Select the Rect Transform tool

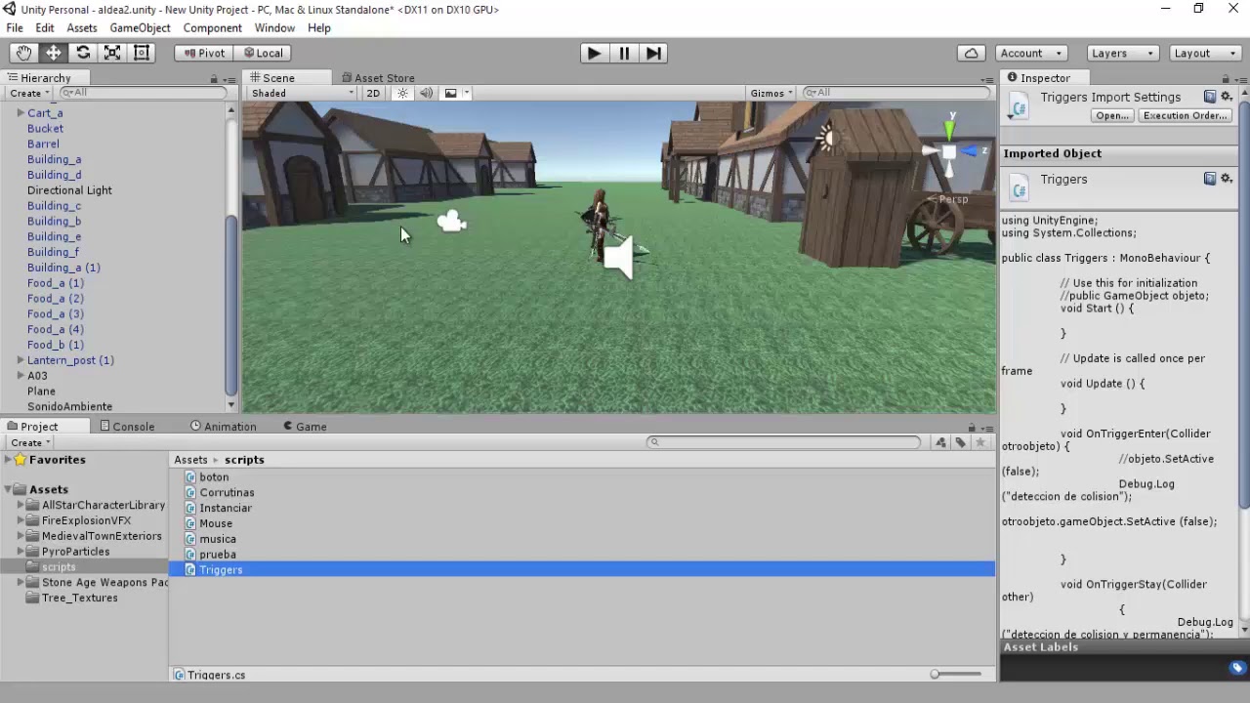tap(142, 53)
